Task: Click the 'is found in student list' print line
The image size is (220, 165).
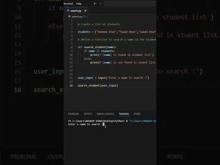Action: coord(122,55)
